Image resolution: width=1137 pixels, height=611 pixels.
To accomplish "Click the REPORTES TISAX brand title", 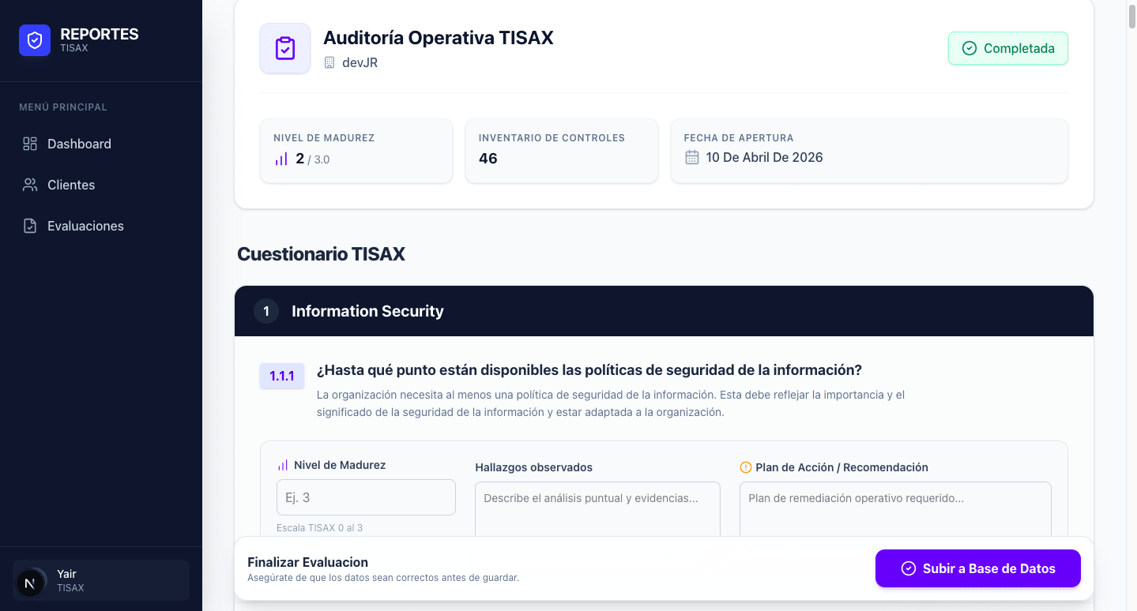I will (100, 39).
